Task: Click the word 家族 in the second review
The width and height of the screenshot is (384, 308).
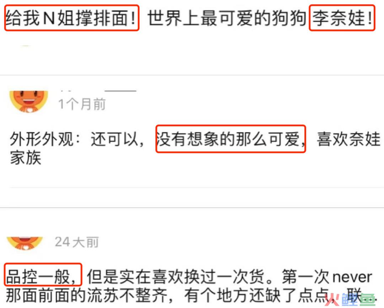Action: tap(26, 158)
